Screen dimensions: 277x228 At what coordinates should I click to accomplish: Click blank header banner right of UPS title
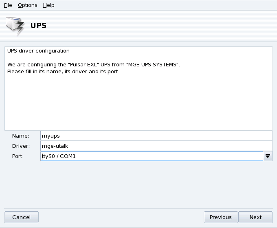[x=163, y=26]
